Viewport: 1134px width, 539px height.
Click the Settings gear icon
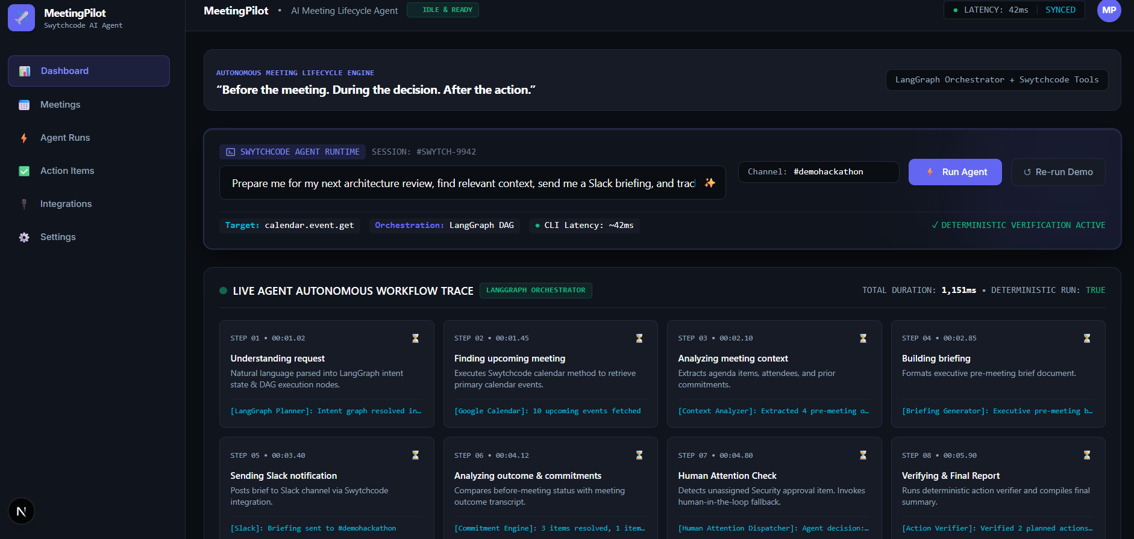click(24, 237)
